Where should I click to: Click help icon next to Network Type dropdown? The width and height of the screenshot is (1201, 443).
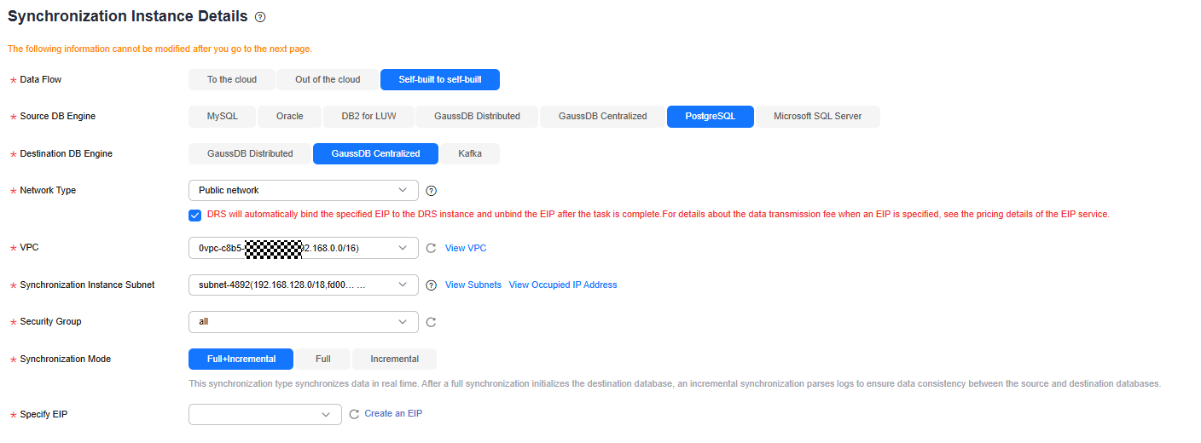[x=431, y=191]
